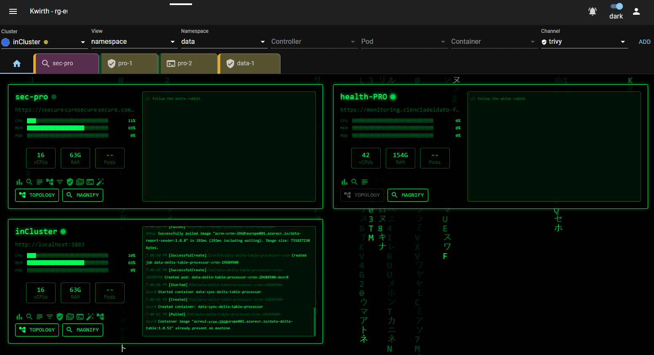654x355 pixels.
Task: Click the inCluster CPU usage bar at 10%
Action: point(67,256)
